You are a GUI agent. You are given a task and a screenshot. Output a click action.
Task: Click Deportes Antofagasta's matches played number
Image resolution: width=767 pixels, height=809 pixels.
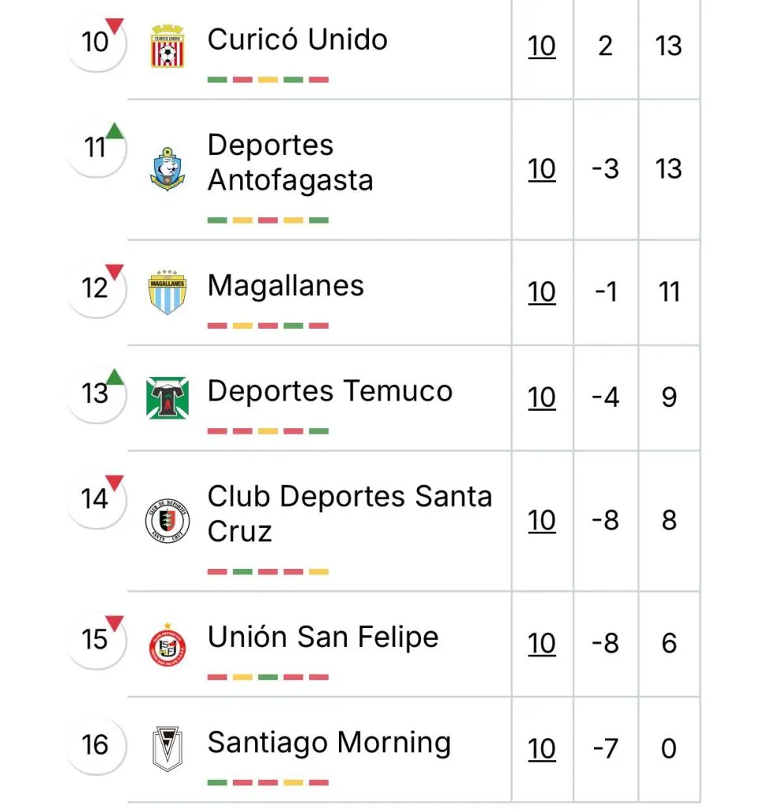[542, 169]
